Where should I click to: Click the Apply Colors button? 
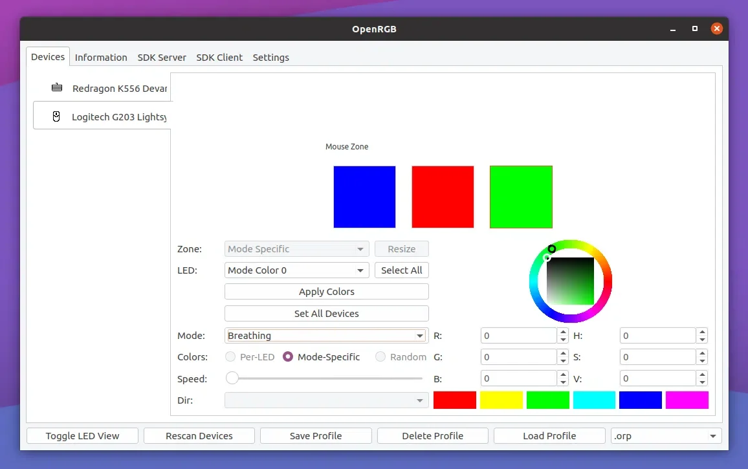(x=326, y=291)
